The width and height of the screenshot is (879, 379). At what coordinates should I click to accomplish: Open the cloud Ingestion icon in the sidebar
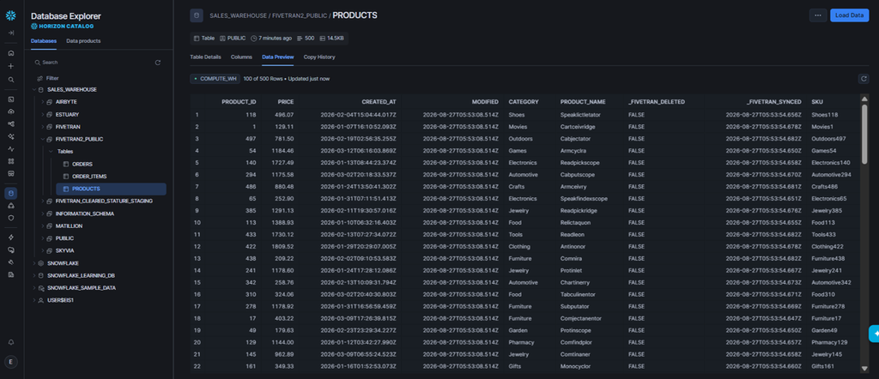tap(10, 111)
